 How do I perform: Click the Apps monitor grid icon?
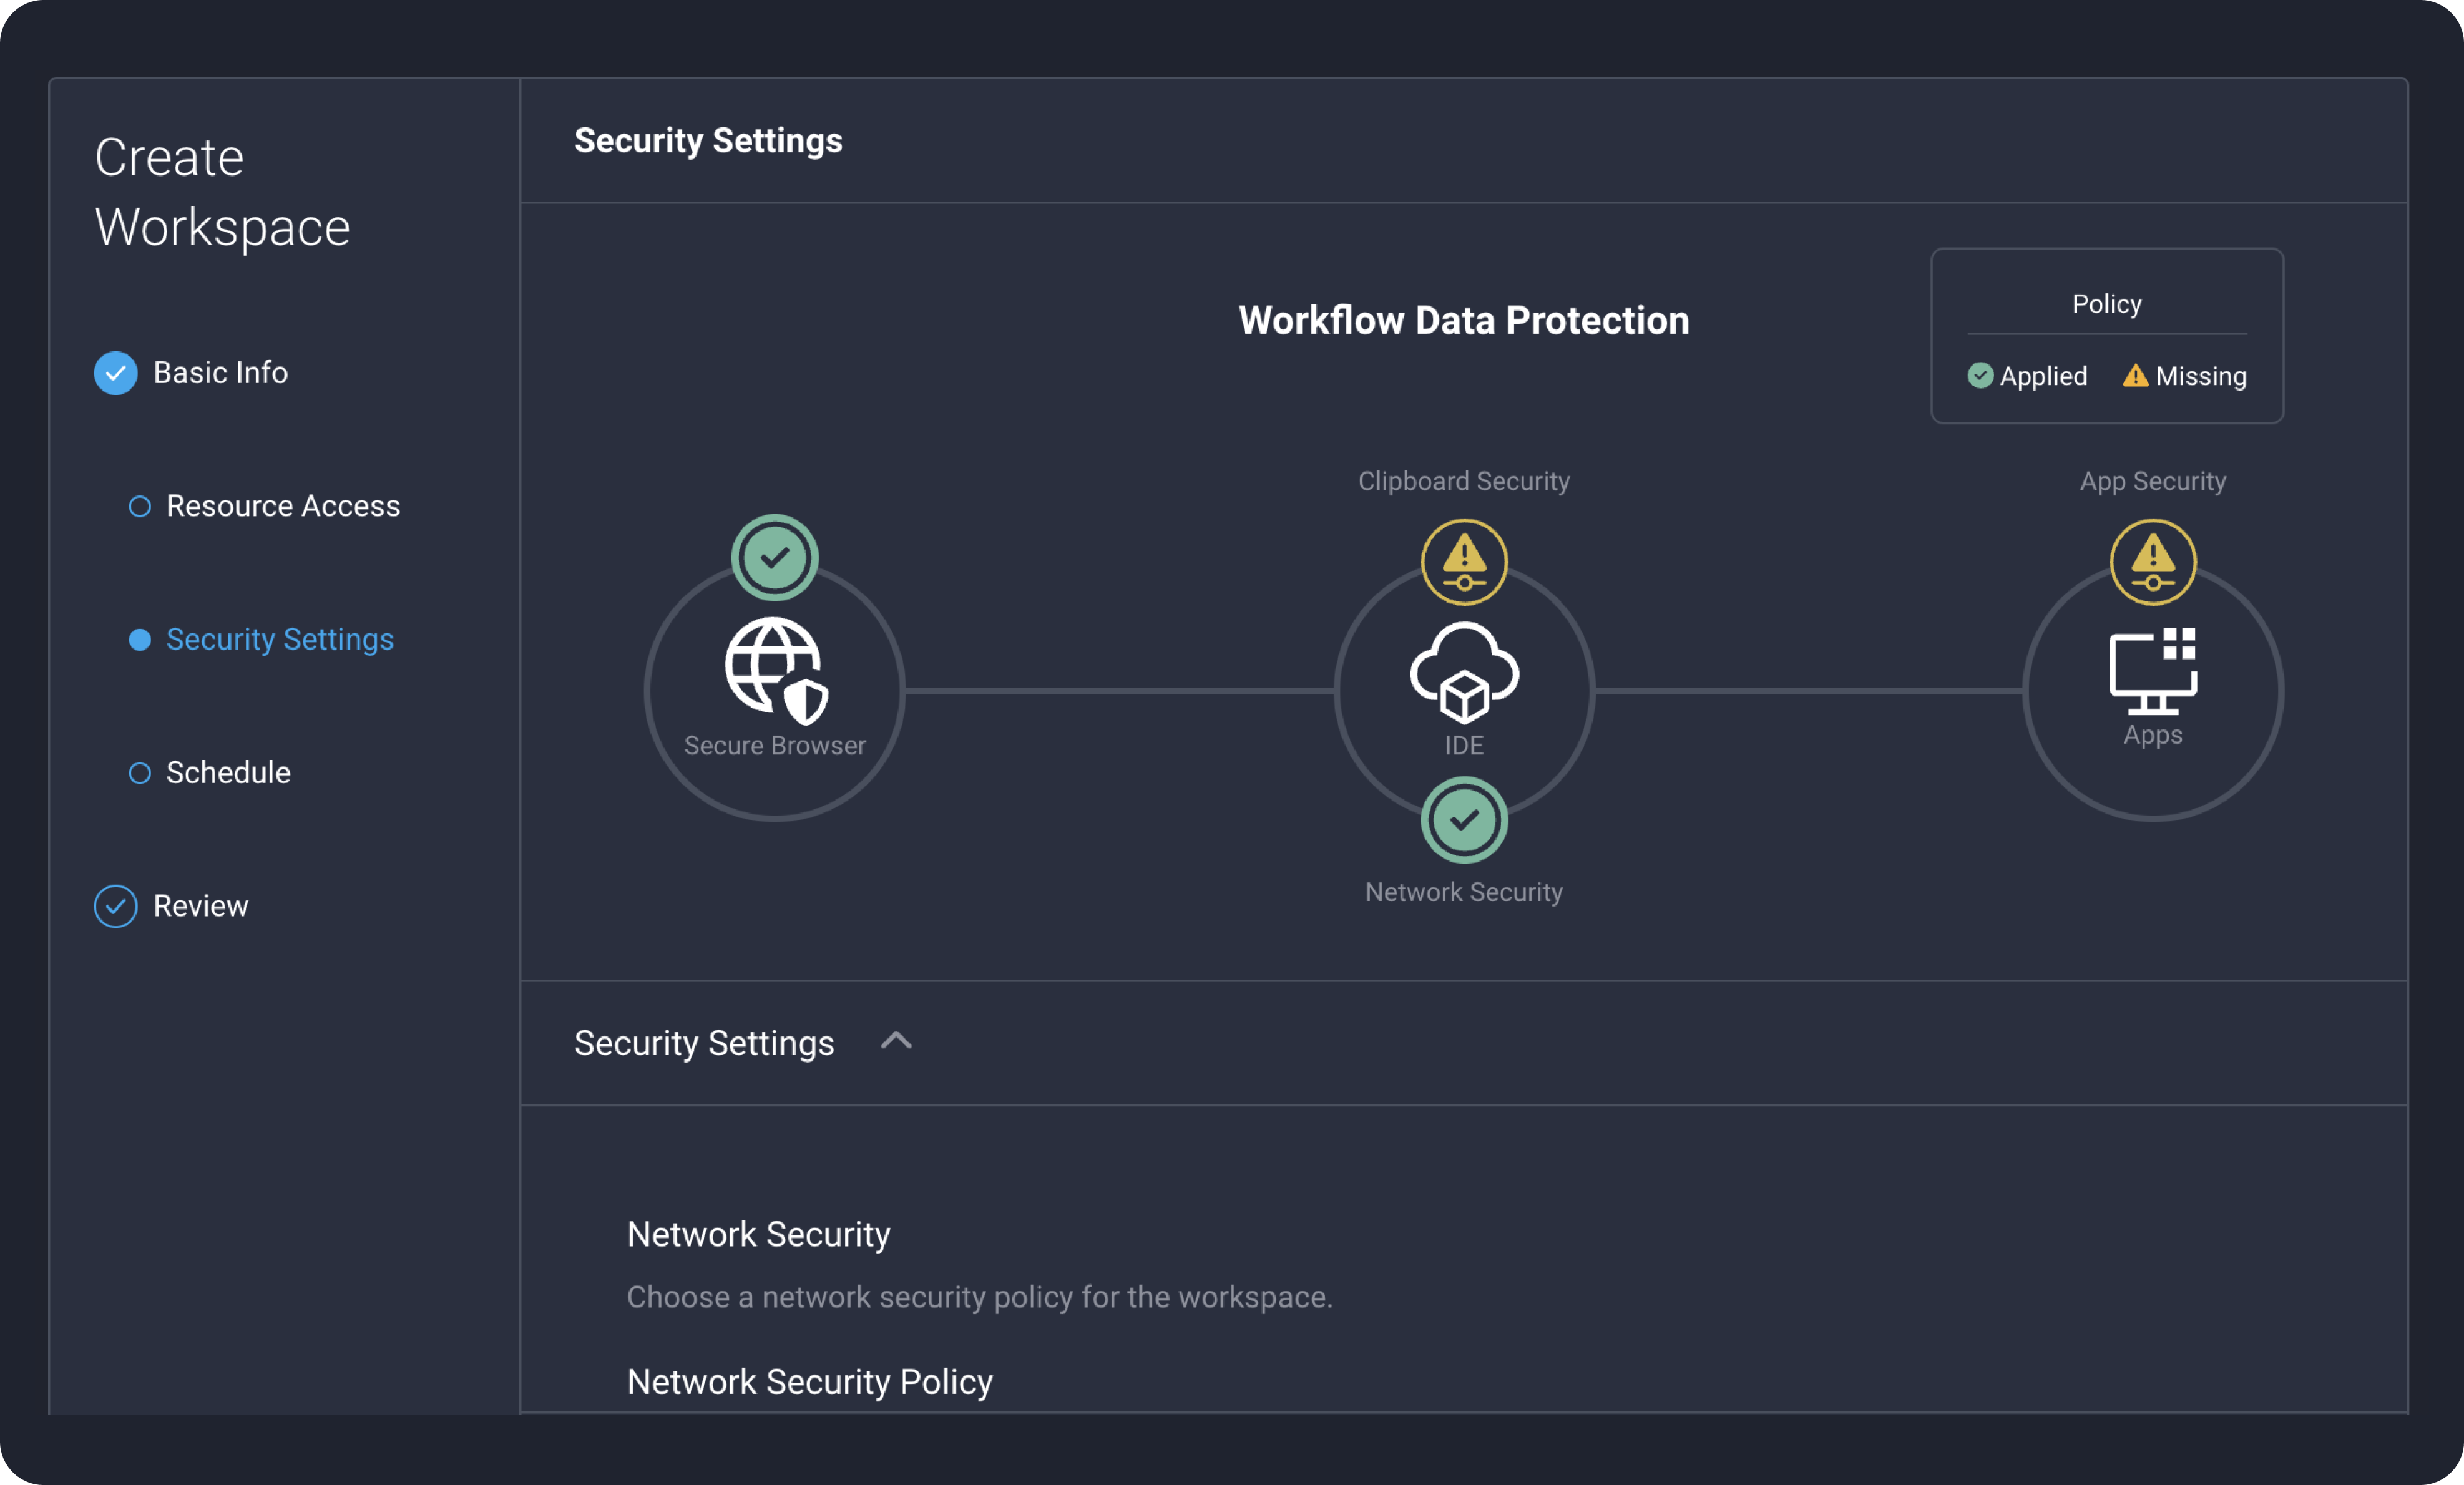tap(2153, 670)
